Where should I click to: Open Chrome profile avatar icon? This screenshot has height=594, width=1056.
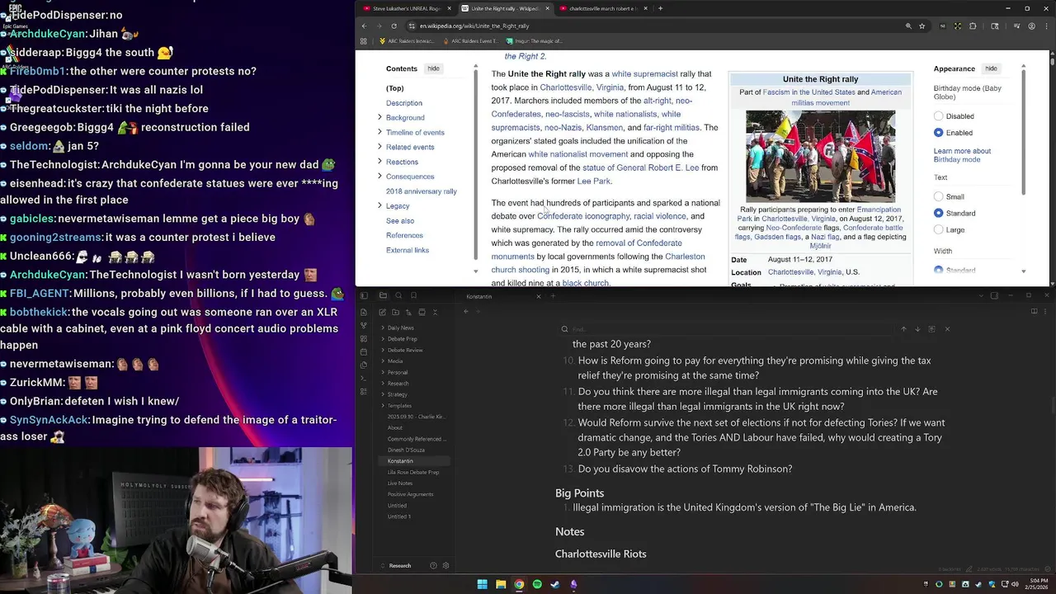click(x=1031, y=26)
